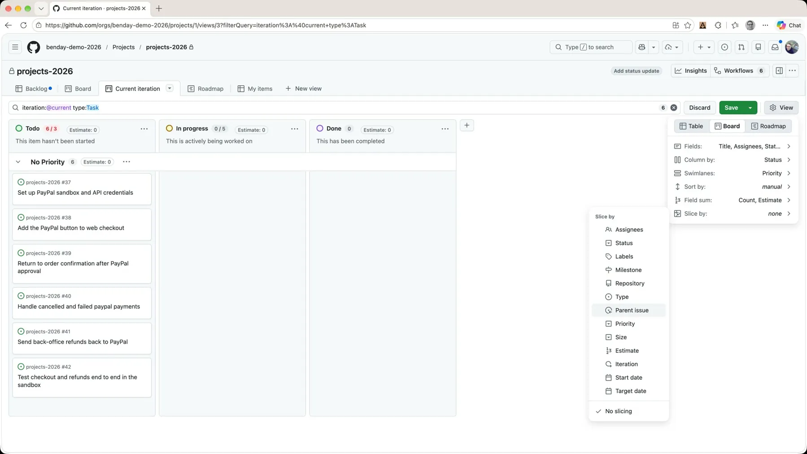Click Add status update

[636, 71]
